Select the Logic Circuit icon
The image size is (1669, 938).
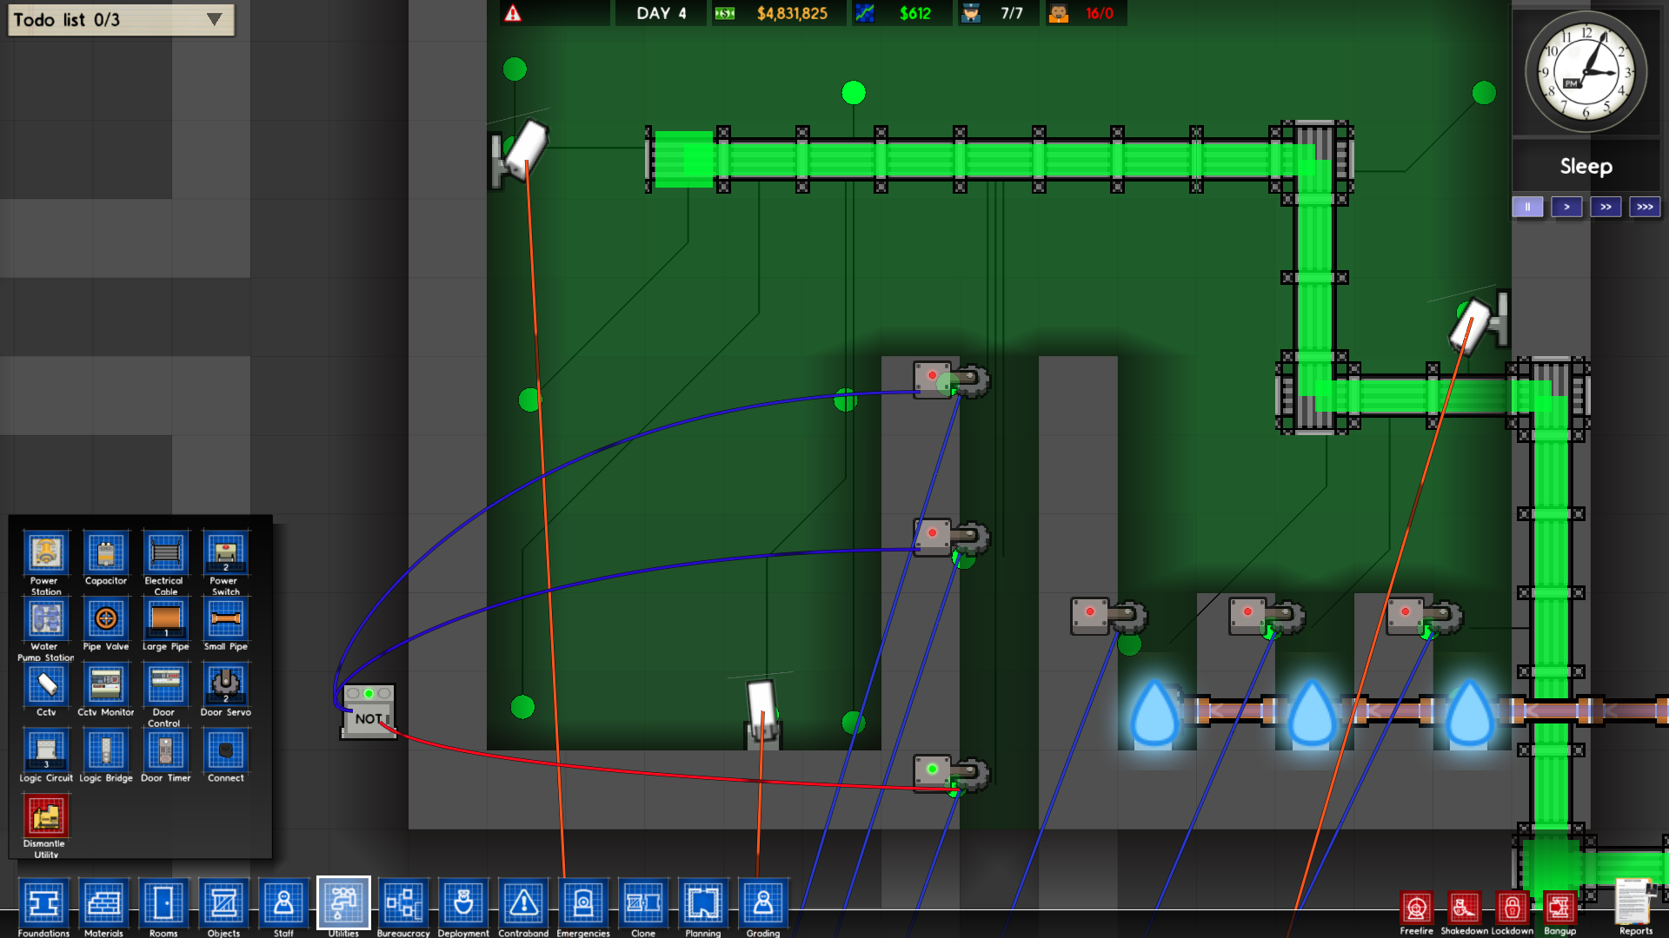45,750
